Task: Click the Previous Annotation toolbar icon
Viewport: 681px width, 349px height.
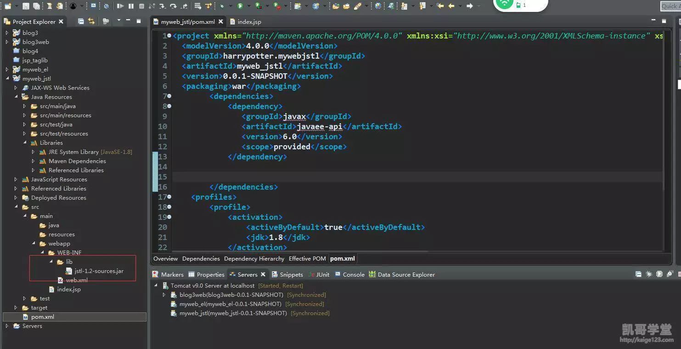Action: point(422,6)
